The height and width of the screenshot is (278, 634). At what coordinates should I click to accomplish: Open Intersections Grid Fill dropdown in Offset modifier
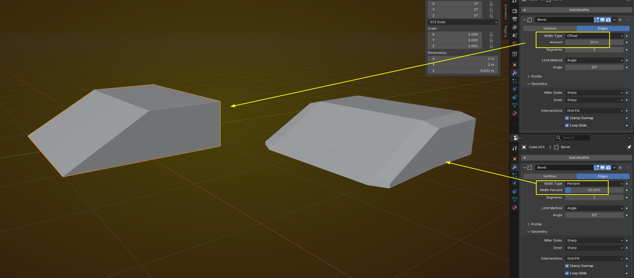pos(594,111)
